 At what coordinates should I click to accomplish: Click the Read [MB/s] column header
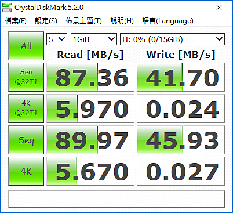pos(90,55)
